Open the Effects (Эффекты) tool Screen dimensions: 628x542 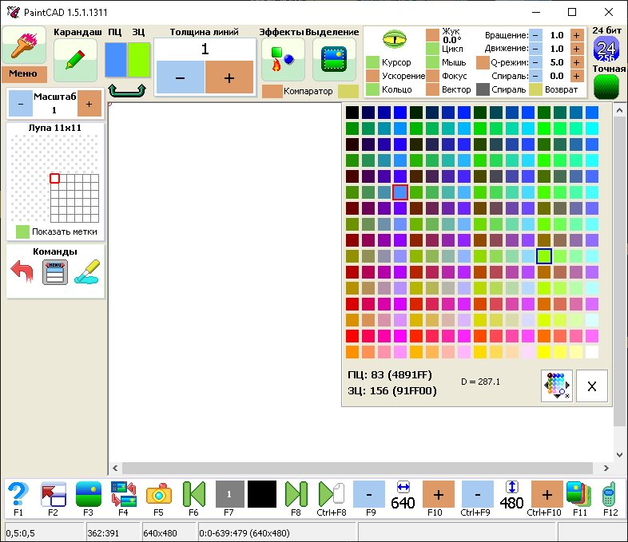[283, 59]
